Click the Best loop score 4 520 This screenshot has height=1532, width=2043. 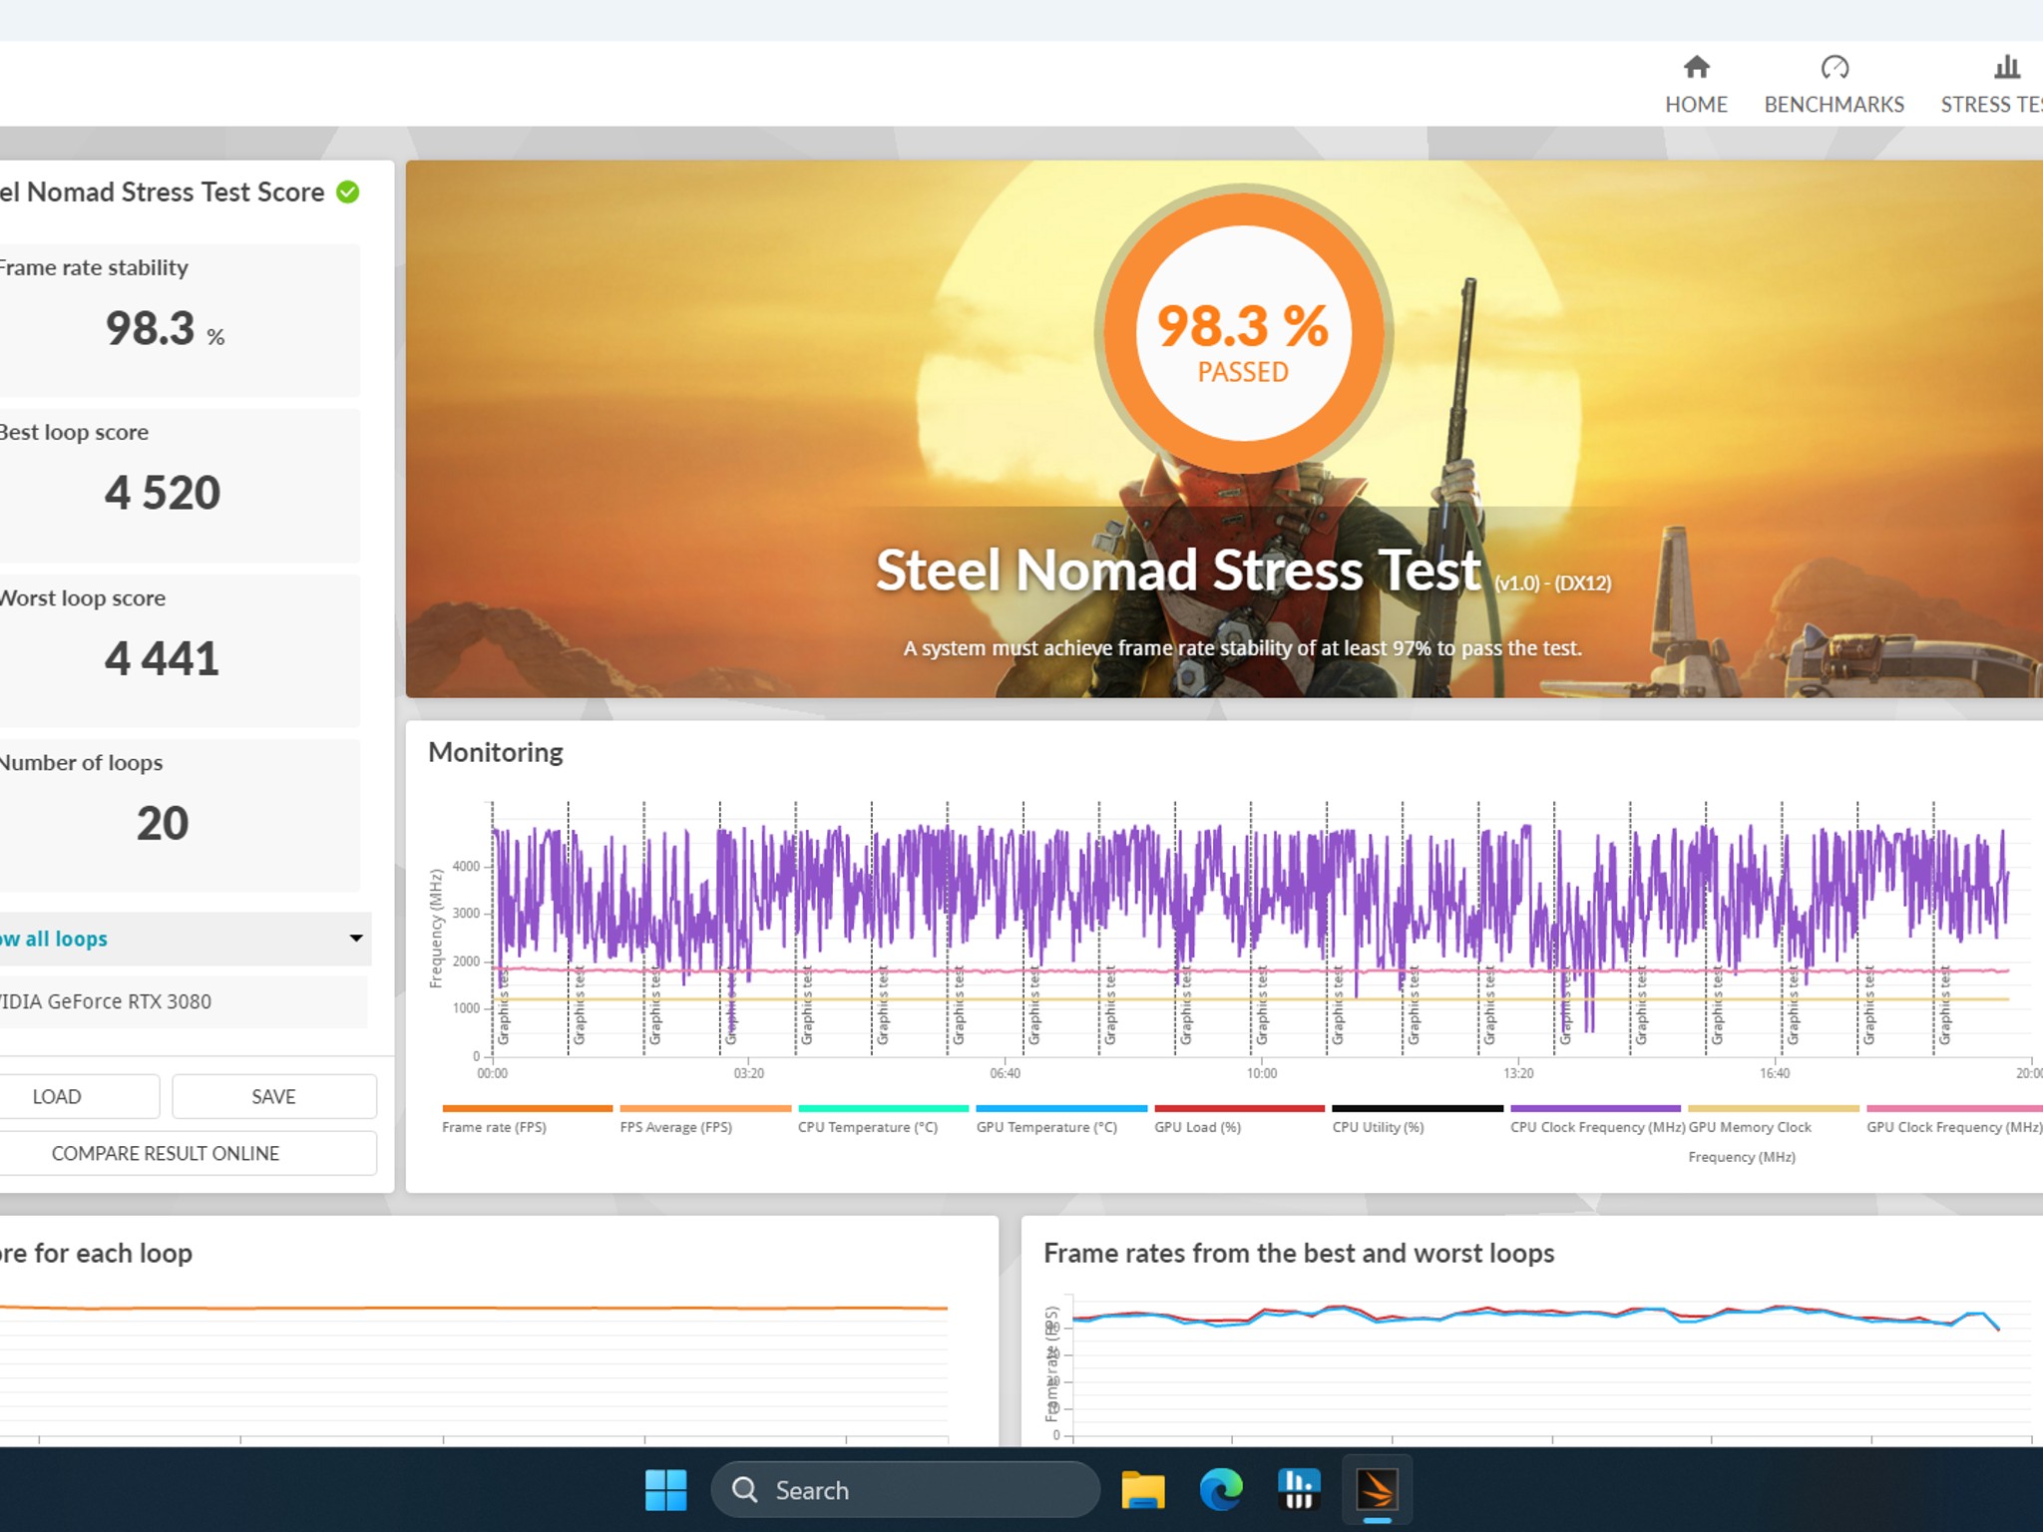pyautogui.click(x=163, y=493)
